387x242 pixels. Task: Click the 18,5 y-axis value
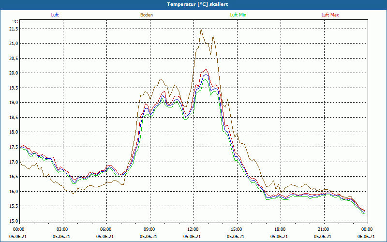pos(14,117)
